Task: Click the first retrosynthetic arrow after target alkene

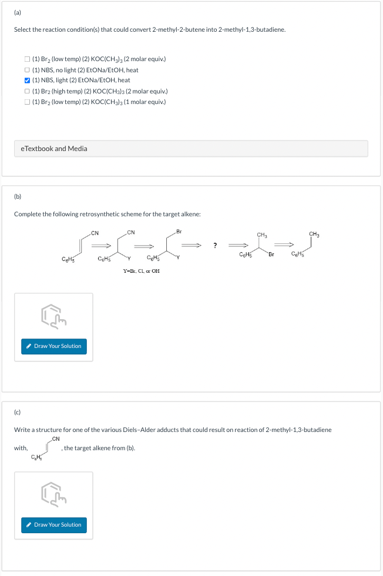Action: tap(100, 246)
